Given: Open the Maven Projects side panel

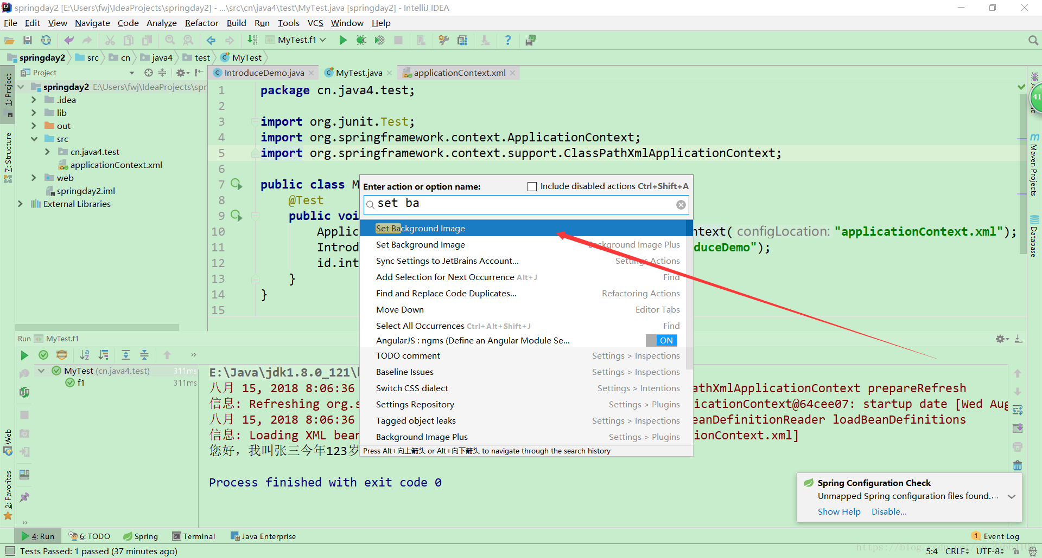Looking at the screenshot, I should pos(1034,165).
